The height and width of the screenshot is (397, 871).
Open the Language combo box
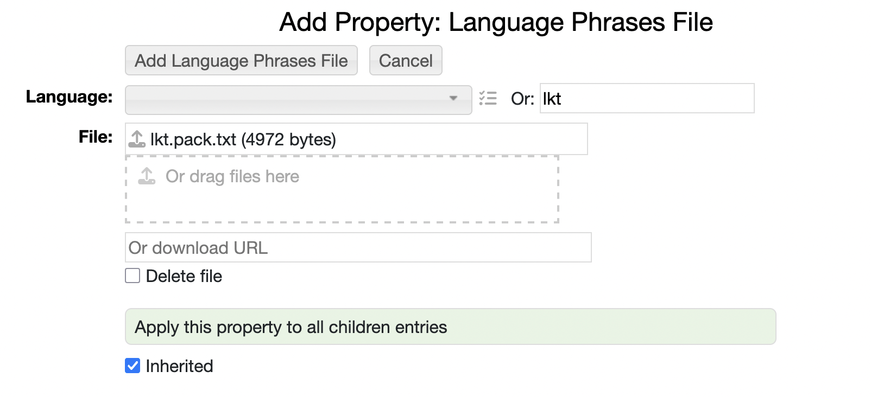pos(288,99)
